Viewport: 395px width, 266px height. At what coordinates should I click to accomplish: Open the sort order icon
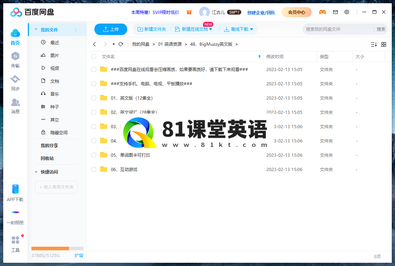[374, 45]
